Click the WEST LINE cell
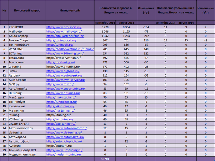215x161 pixels. (27, 49)
